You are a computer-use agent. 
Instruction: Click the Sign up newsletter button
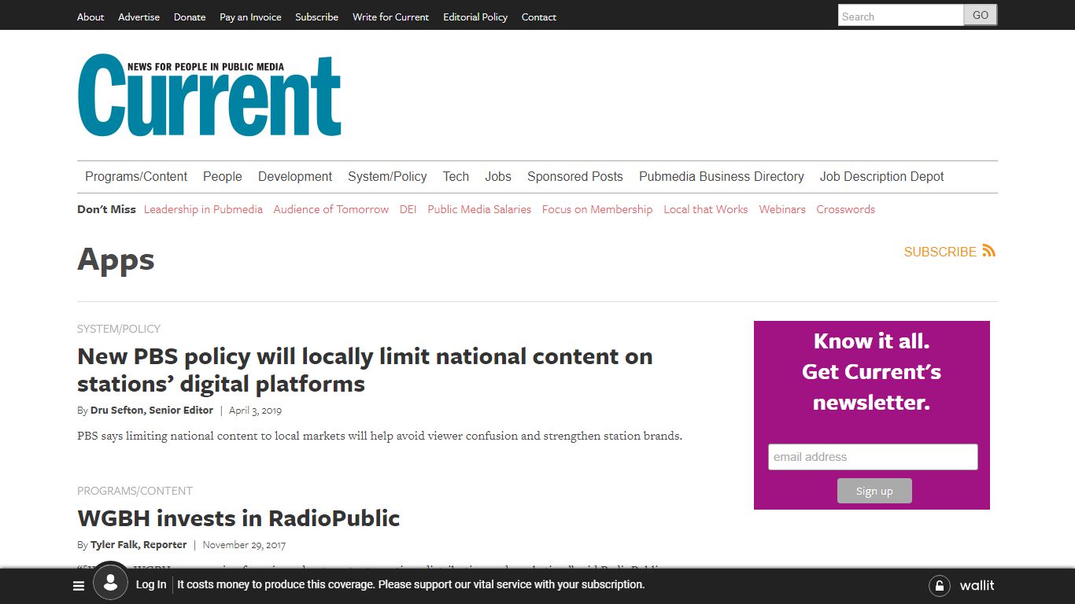point(874,491)
